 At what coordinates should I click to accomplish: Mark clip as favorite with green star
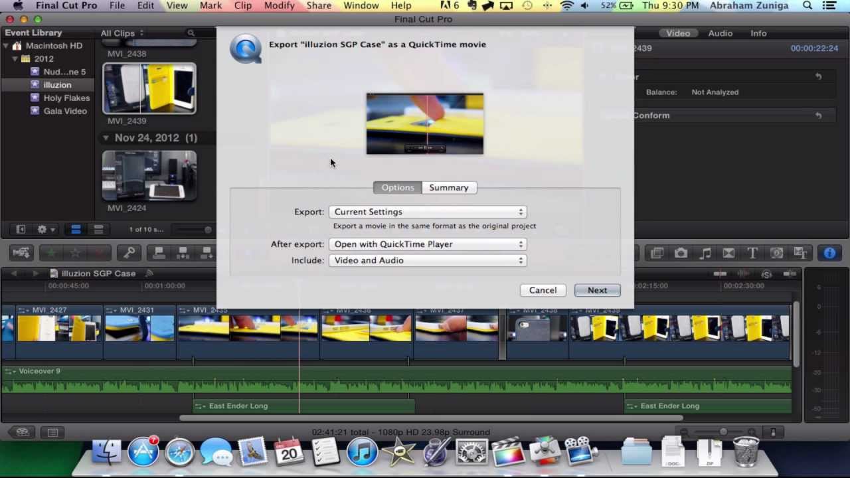tap(50, 253)
